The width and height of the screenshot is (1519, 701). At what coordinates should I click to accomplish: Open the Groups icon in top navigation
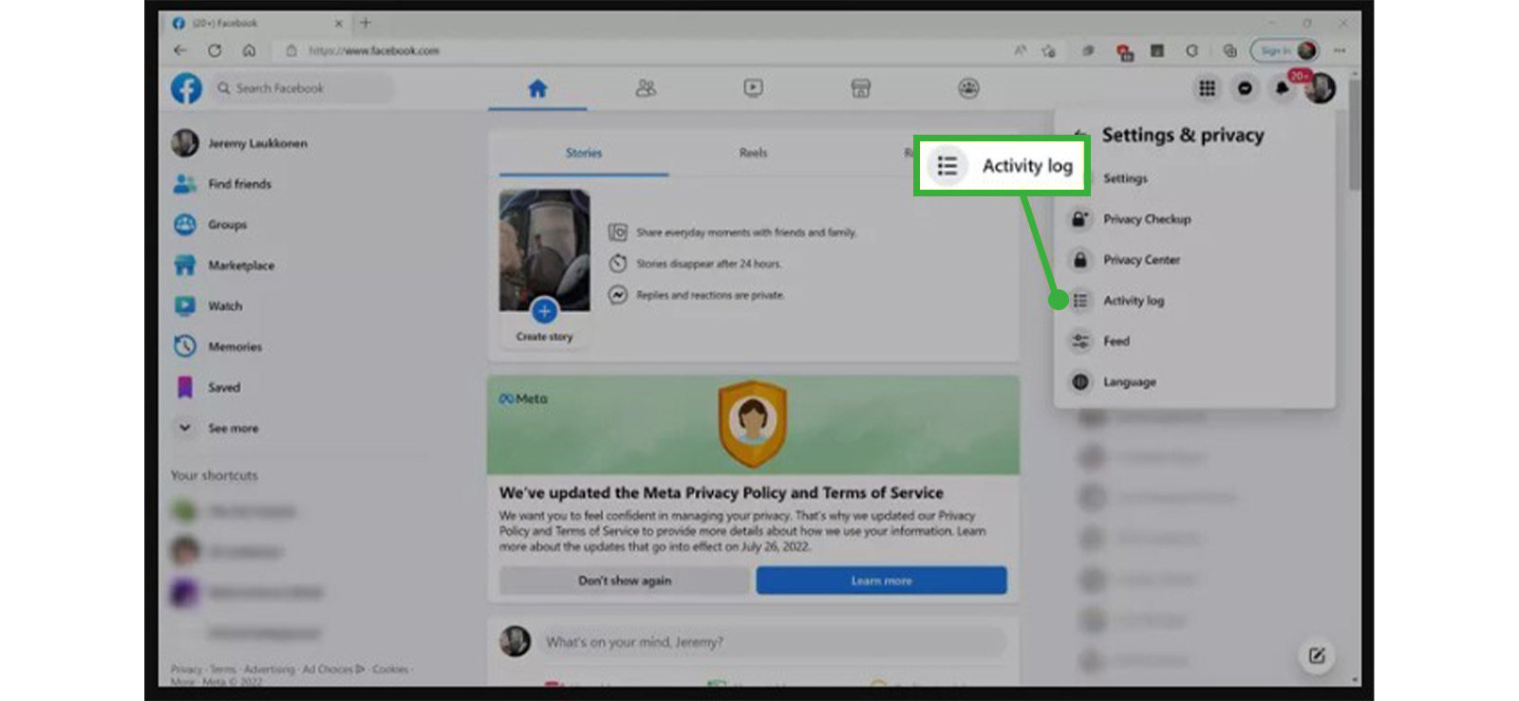click(x=967, y=88)
